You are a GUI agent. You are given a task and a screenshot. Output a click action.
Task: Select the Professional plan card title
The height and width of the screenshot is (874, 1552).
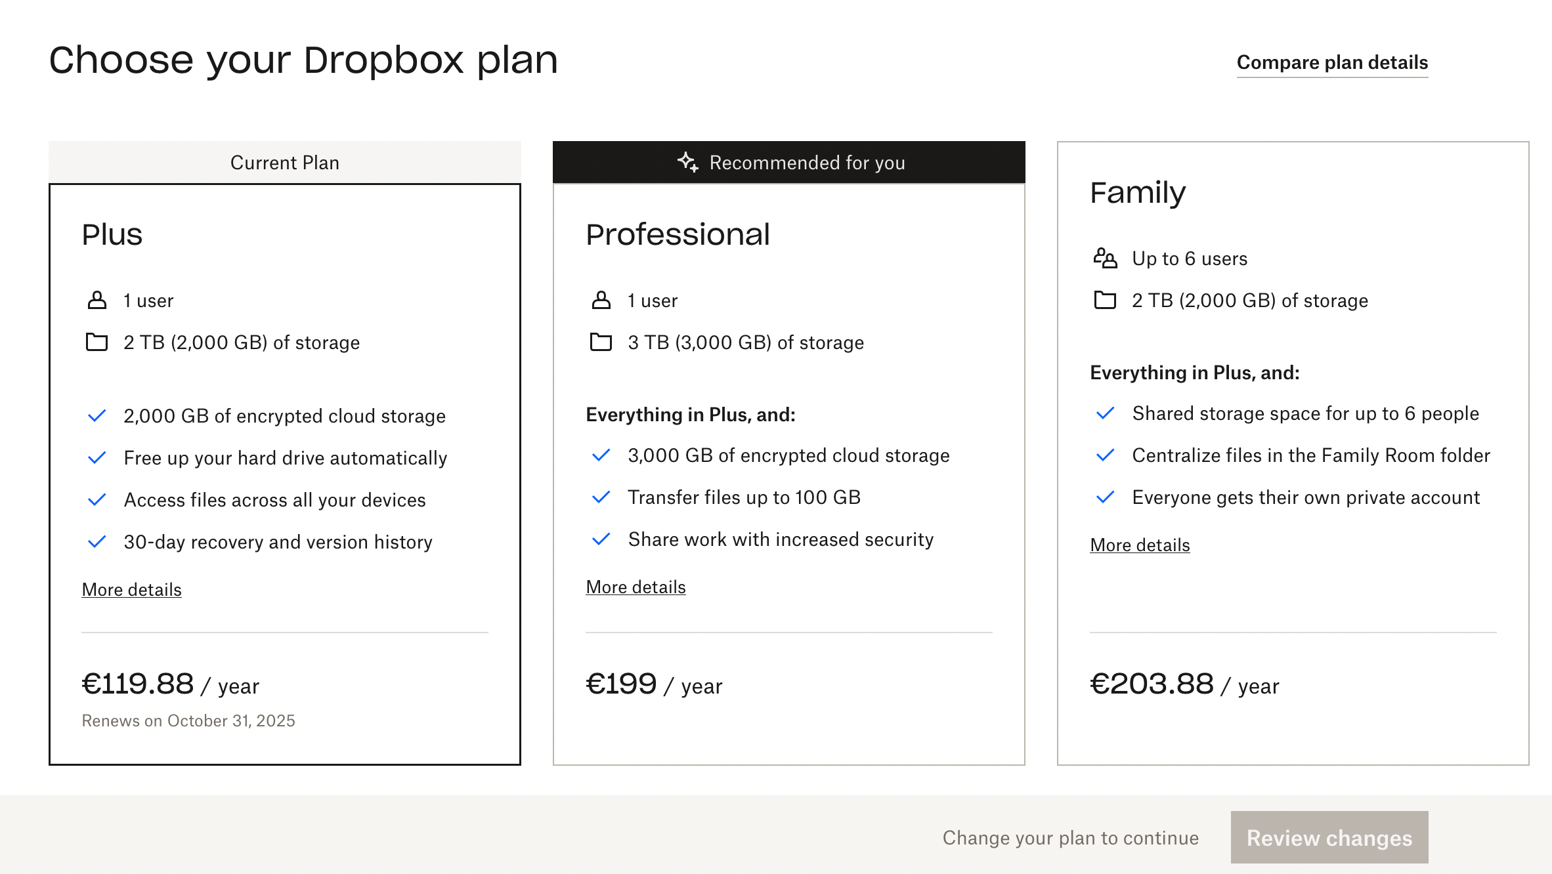(x=678, y=234)
